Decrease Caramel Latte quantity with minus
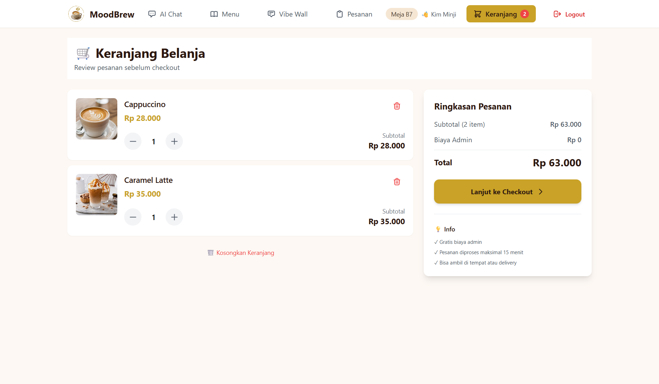The width and height of the screenshot is (659, 384). point(133,217)
